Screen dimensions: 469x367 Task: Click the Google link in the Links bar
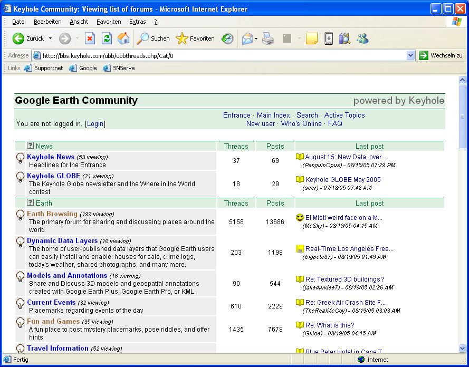88,68
